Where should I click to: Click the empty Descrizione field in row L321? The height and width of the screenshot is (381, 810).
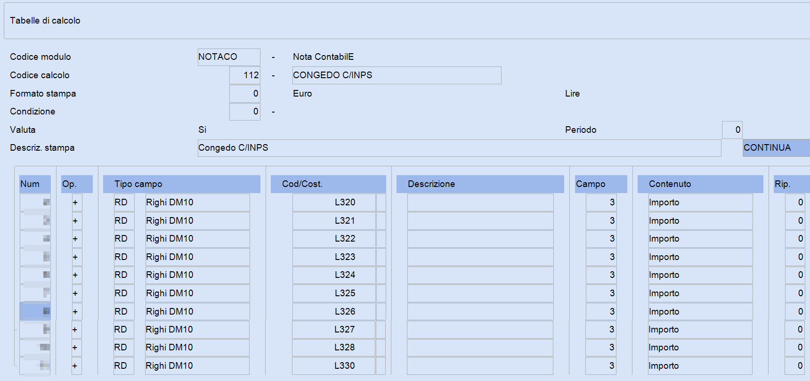tap(480, 221)
